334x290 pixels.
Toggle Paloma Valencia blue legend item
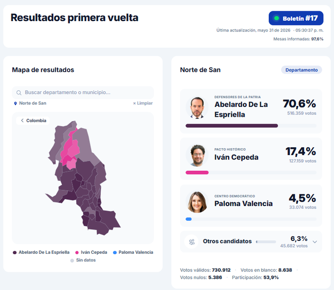133,252
